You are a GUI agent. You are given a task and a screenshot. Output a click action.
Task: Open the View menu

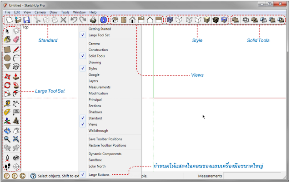coord(27,12)
